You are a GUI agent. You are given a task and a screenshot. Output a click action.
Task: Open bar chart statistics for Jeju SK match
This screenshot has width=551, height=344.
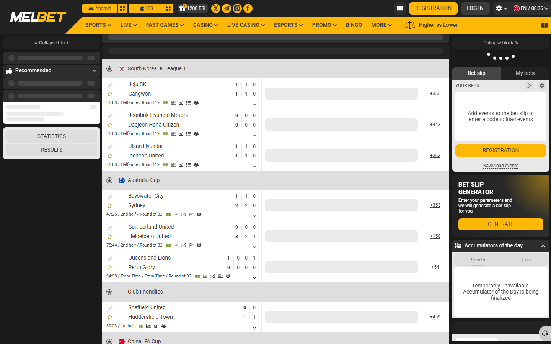tap(173, 103)
